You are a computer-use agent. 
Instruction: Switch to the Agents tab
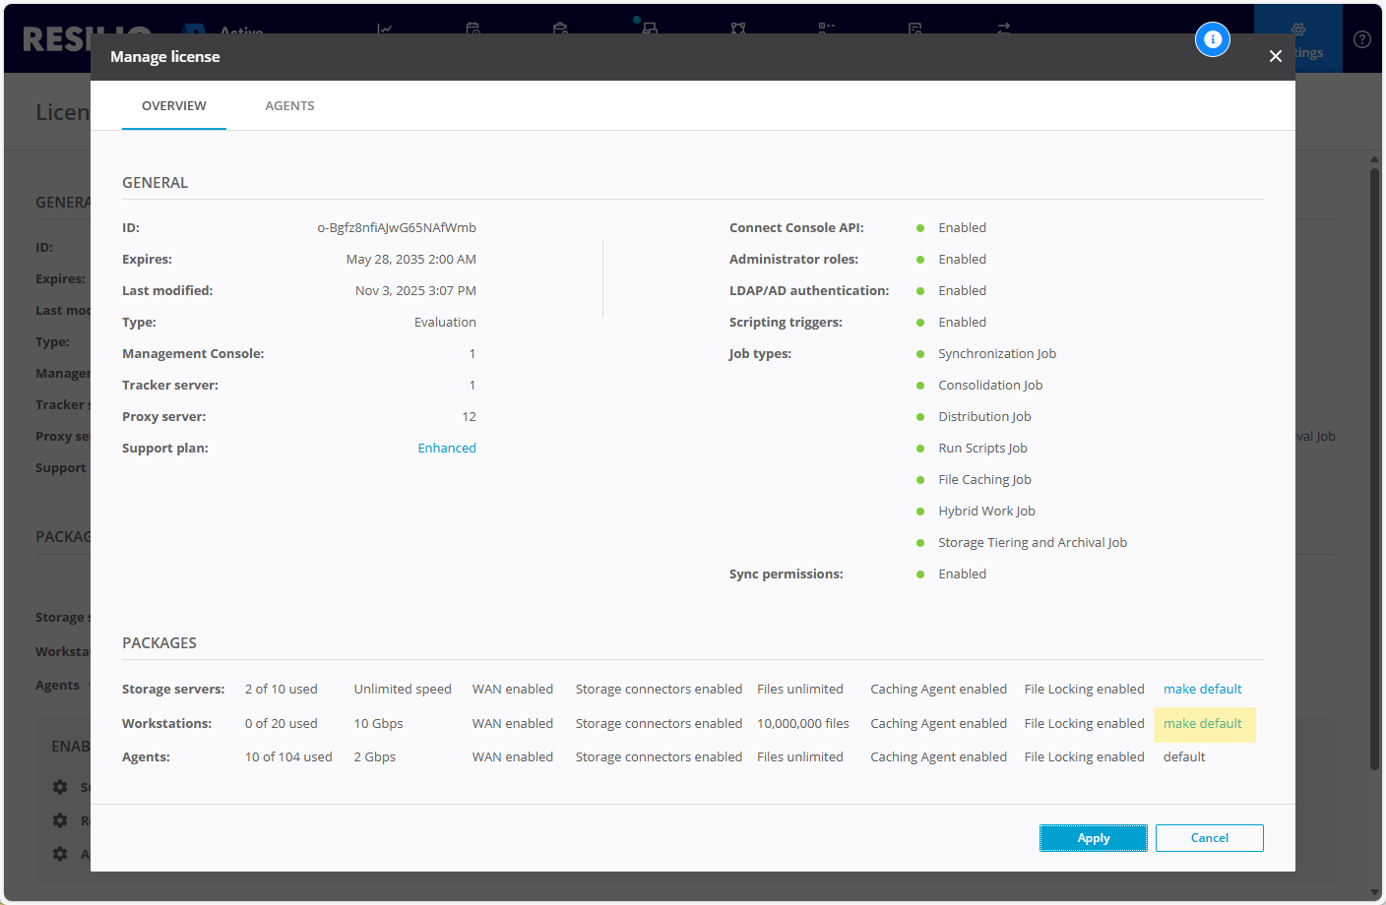[x=289, y=106]
